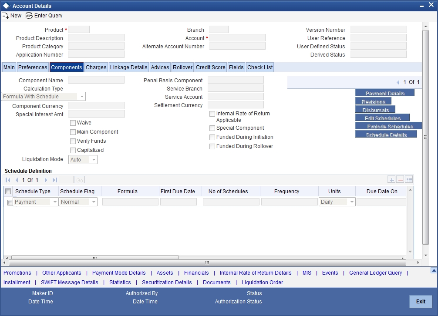Open the Promotions link
Viewport: 438px width, 316px height.
coord(17,273)
